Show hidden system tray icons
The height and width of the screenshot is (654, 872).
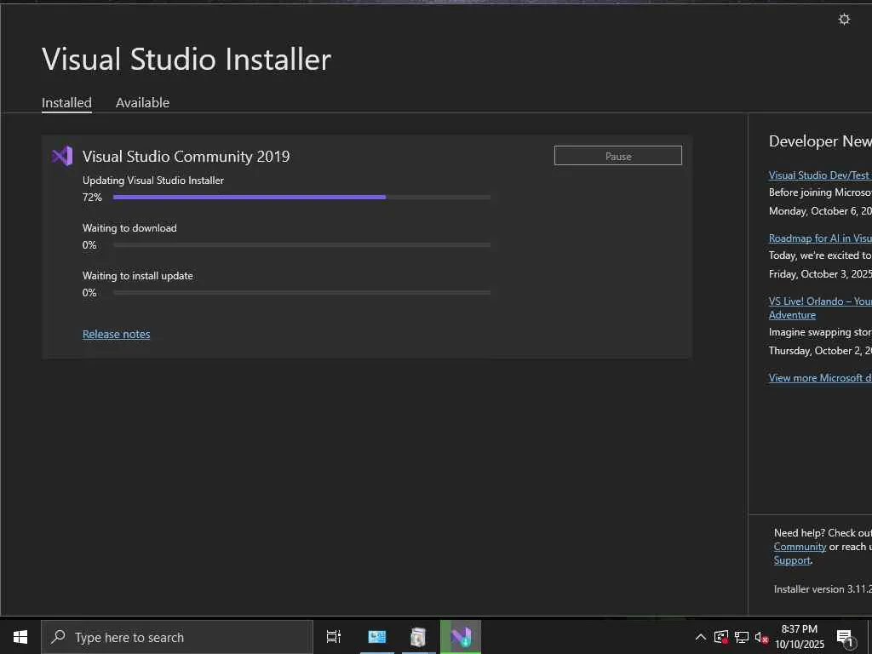701,637
